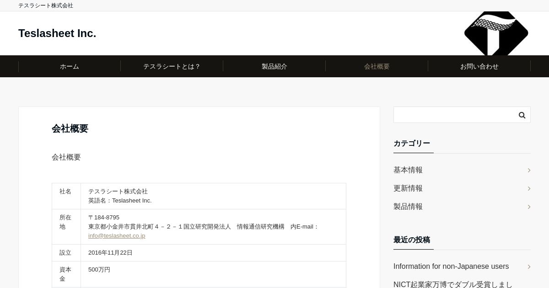Click the 最近の投稿 sidebar heading

[x=412, y=240]
